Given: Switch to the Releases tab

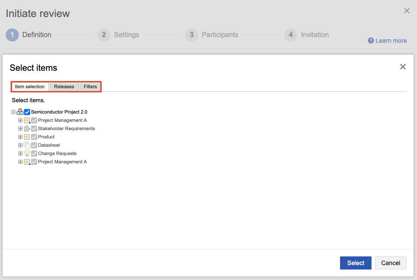Looking at the screenshot, I should coord(64,86).
